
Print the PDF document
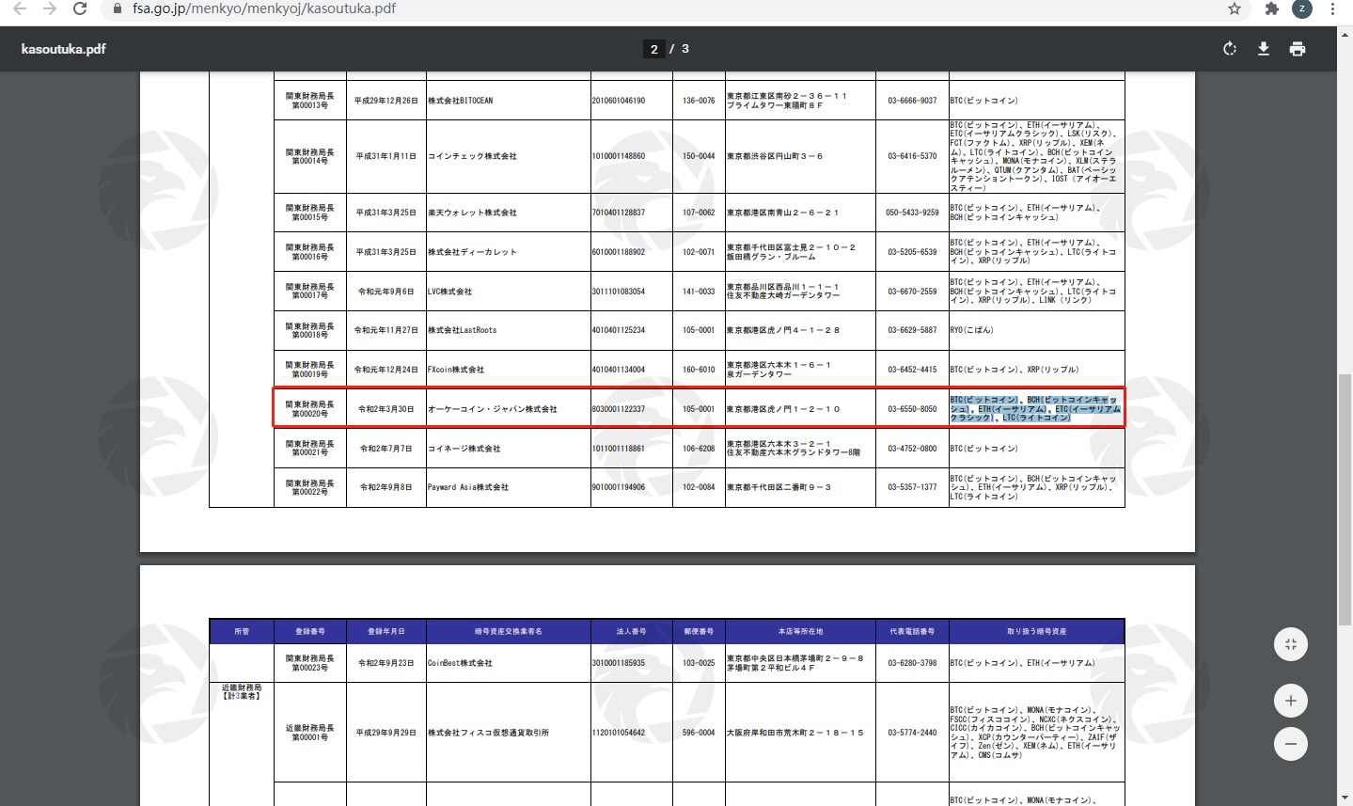(1298, 49)
